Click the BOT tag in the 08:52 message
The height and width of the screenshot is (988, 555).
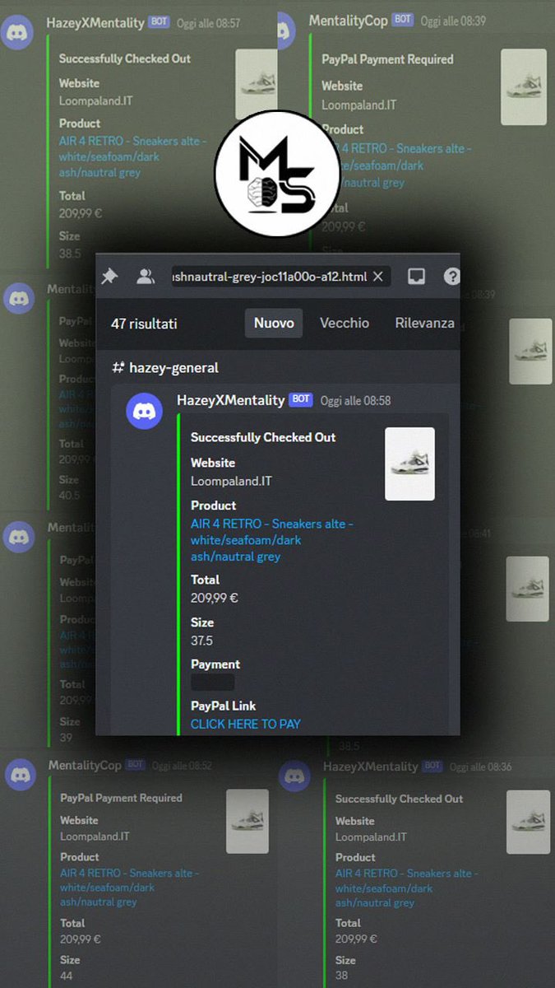point(136,765)
